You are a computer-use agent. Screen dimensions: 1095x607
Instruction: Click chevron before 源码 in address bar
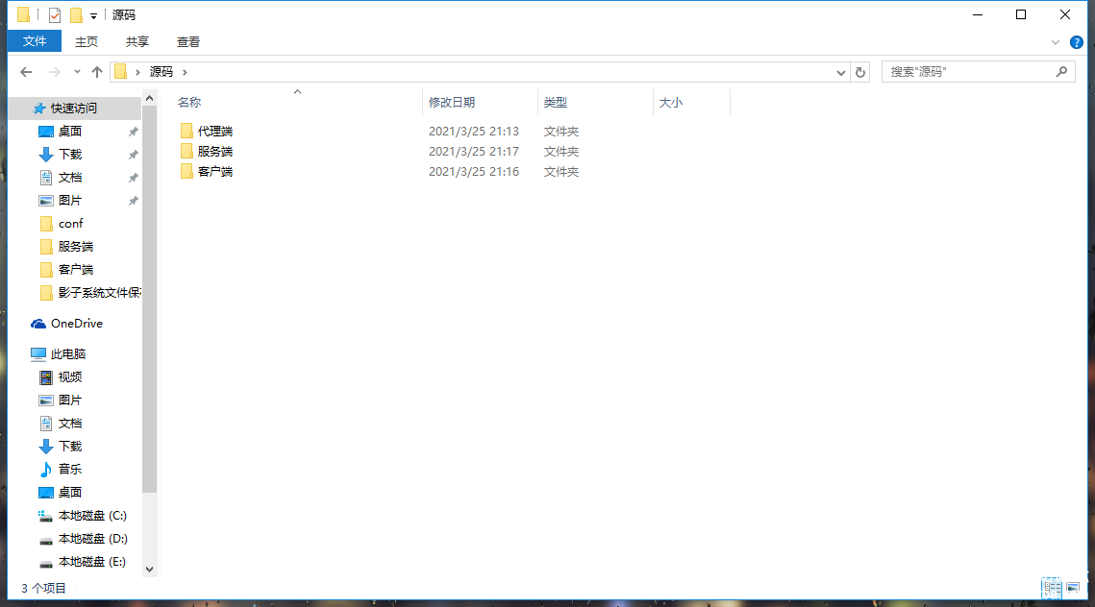[x=137, y=72]
